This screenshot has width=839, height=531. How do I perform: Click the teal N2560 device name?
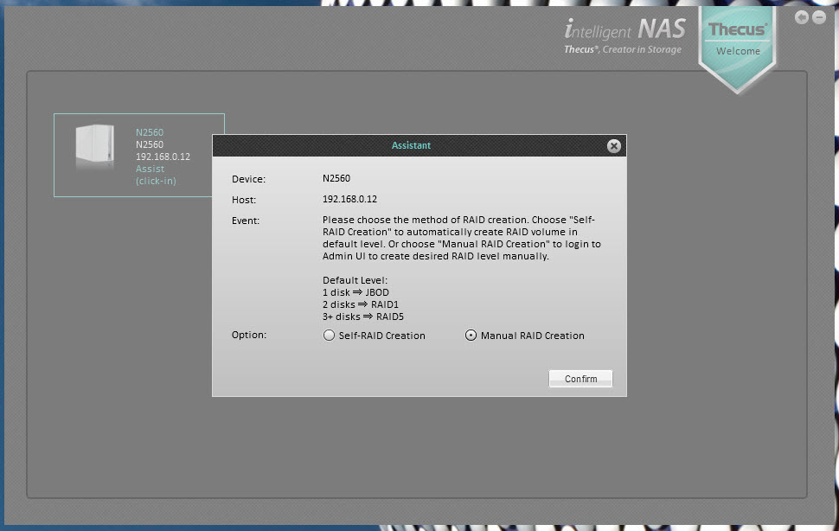click(x=150, y=132)
